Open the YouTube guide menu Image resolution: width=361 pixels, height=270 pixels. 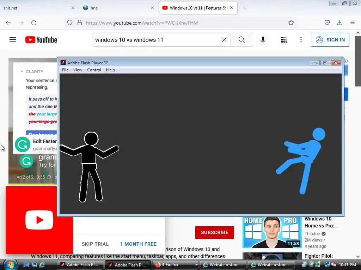pyautogui.click(x=13, y=40)
